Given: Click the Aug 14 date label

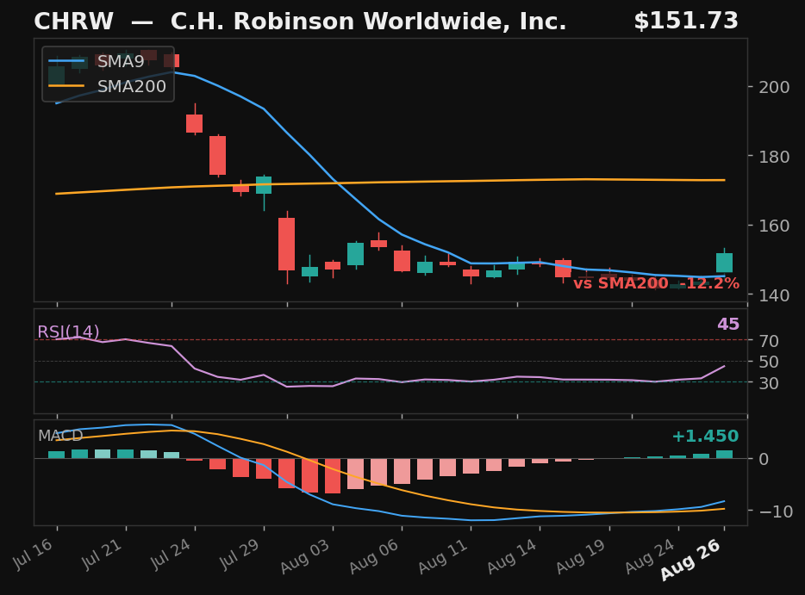Looking at the screenshot, I should pyautogui.click(x=512, y=555).
